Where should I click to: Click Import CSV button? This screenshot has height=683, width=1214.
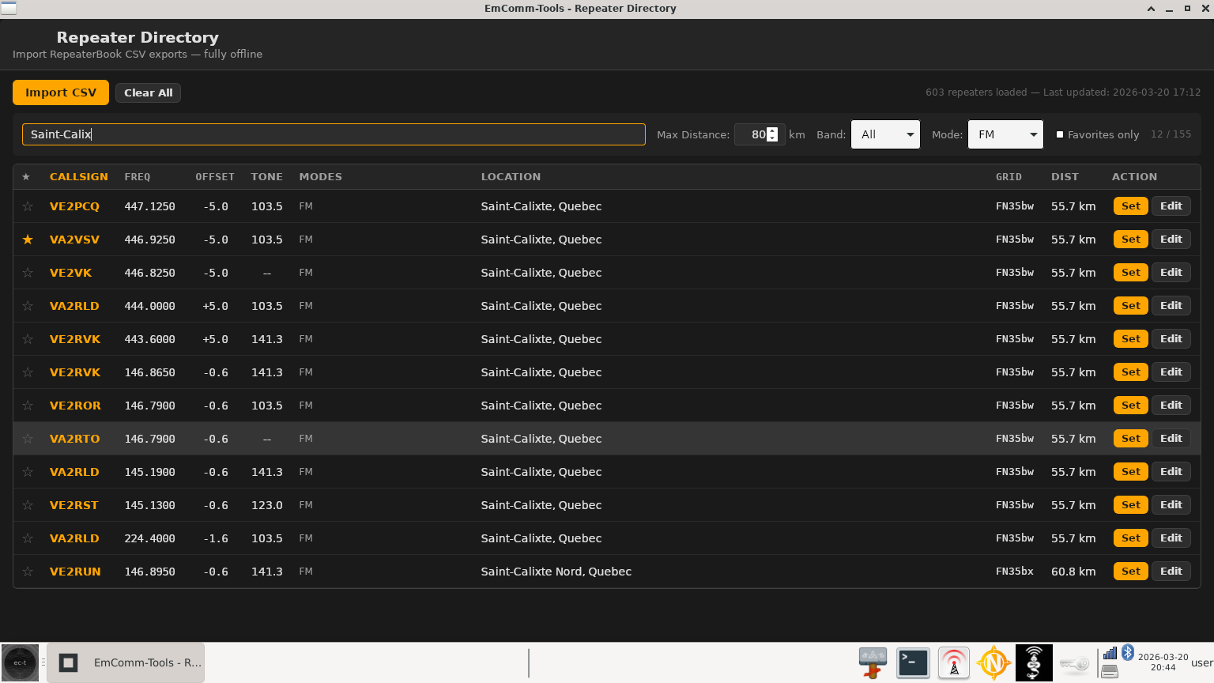[61, 92]
